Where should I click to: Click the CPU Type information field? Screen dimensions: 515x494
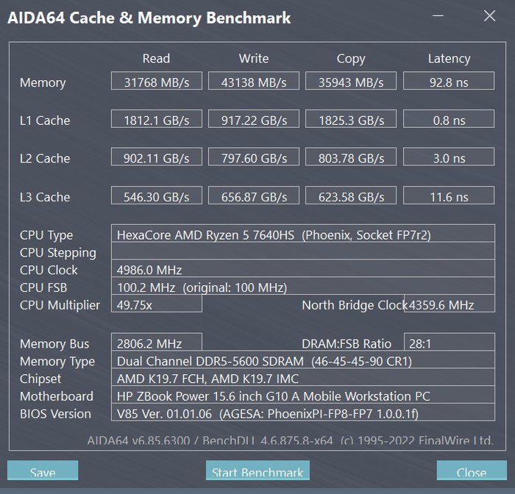coord(302,235)
